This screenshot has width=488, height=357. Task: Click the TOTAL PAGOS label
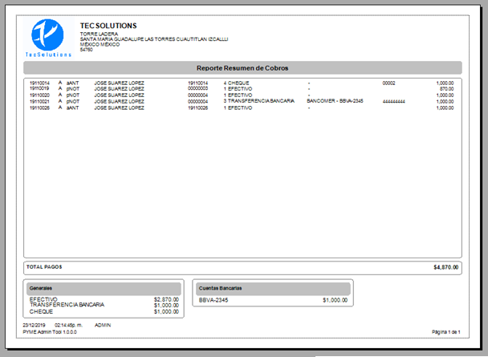[44, 266]
